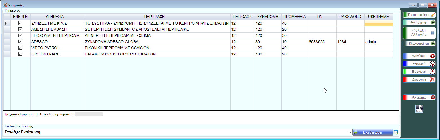Disable the GPS ONTRACE active checkbox
This screenshot has height=140, width=440.
[x=20, y=54]
